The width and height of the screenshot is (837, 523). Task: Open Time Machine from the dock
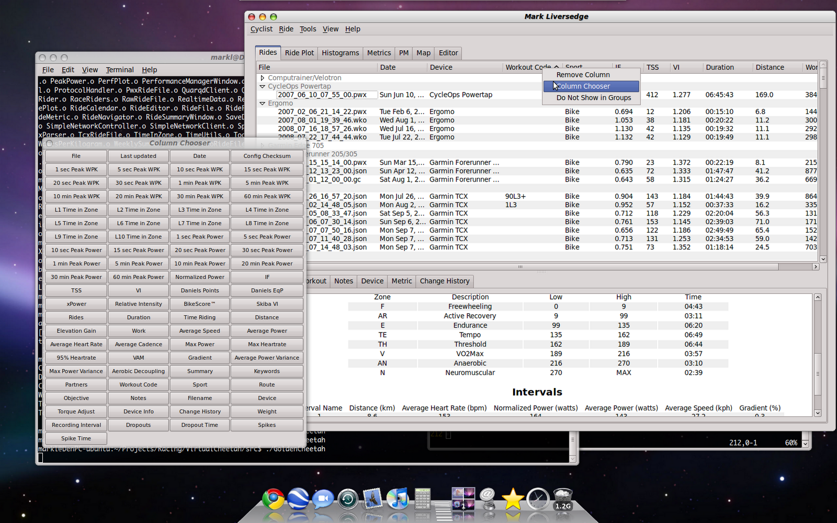click(348, 499)
